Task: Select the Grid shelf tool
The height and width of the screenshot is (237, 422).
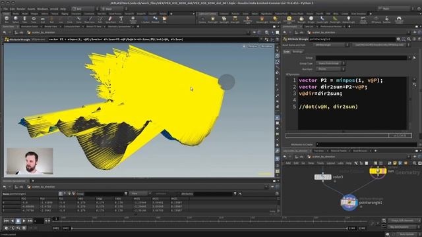Action: (42, 19)
